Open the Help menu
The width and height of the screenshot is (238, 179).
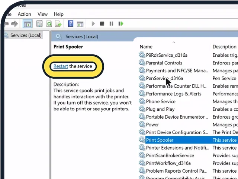click(x=59, y=14)
